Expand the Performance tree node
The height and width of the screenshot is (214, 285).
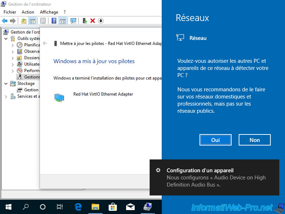[12, 71]
